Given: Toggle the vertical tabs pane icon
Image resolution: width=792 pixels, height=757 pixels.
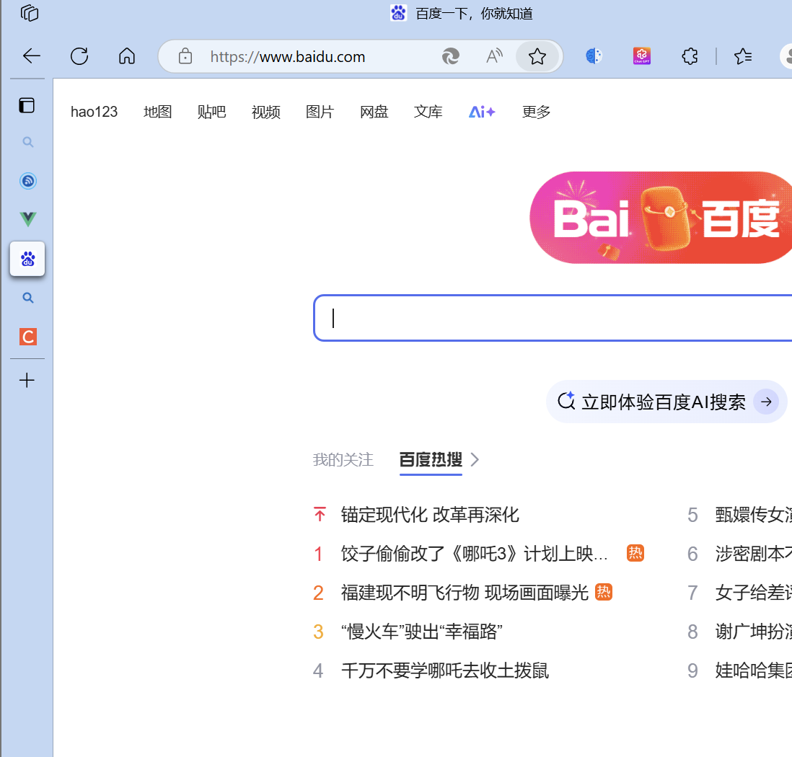Looking at the screenshot, I should 27,105.
